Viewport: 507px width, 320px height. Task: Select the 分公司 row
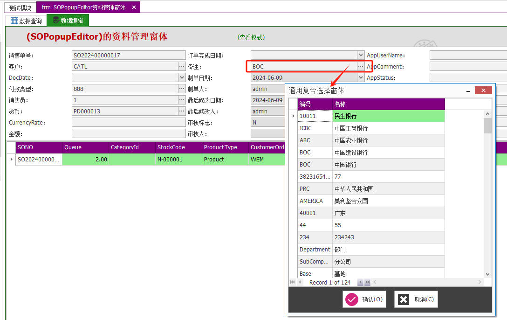pos(371,261)
